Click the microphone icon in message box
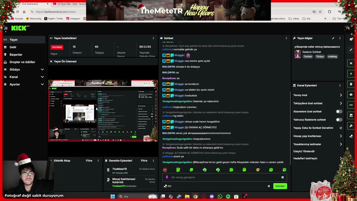 (x=167, y=177)
